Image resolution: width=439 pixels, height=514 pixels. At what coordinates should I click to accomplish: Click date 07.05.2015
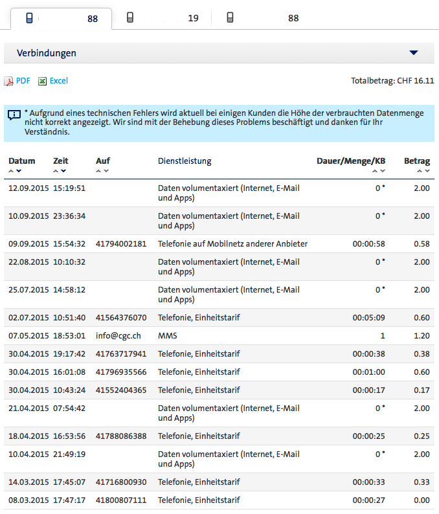click(28, 336)
